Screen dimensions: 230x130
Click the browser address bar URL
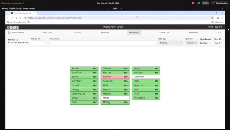pyautogui.click(x=55, y=18)
